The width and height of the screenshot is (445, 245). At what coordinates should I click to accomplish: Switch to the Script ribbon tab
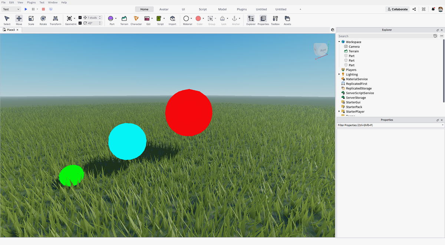coord(203,9)
